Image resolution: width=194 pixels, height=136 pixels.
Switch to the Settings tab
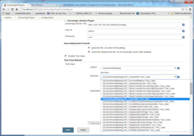[45, 5]
